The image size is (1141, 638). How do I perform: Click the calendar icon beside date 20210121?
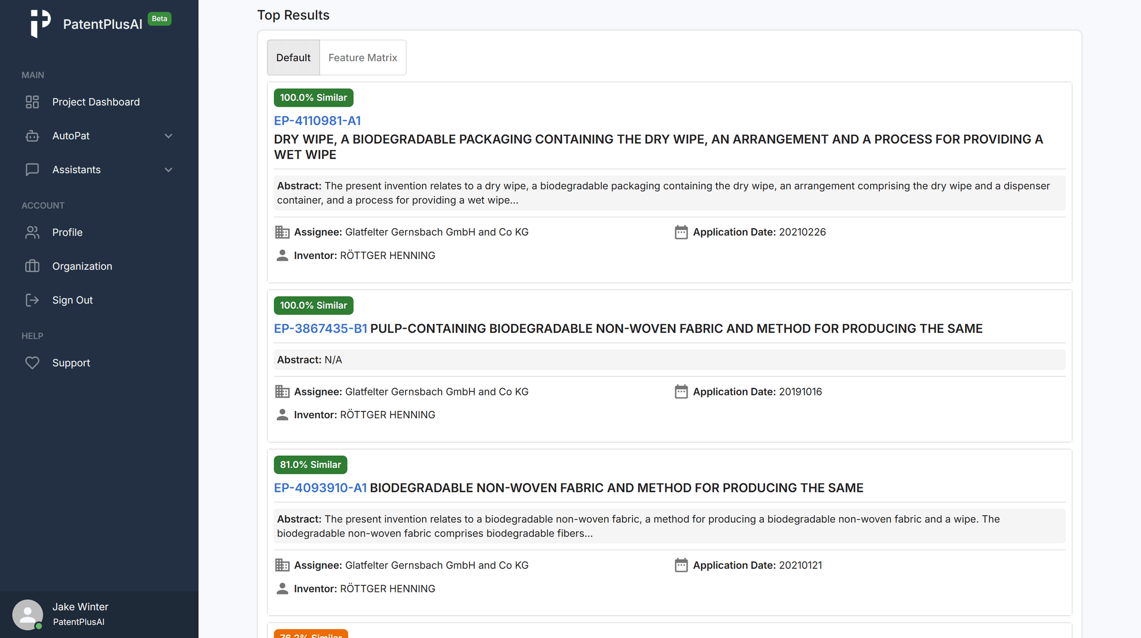681,565
